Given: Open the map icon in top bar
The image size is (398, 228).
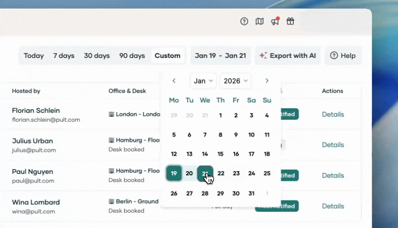Looking at the screenshot, I should [x=259, y=21].
